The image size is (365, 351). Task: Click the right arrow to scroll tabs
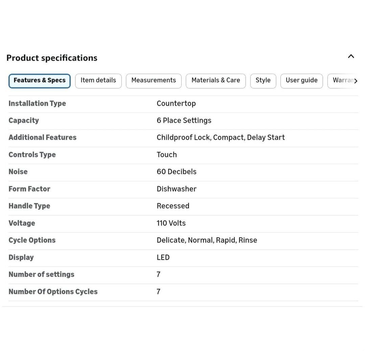(356, 81)
